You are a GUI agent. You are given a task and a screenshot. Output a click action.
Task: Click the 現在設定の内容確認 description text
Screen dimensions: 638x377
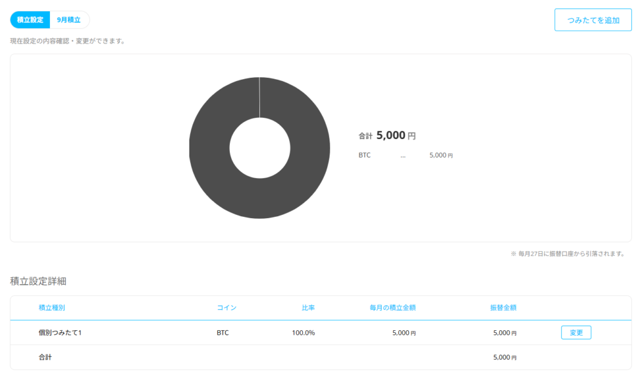point(67,41)
